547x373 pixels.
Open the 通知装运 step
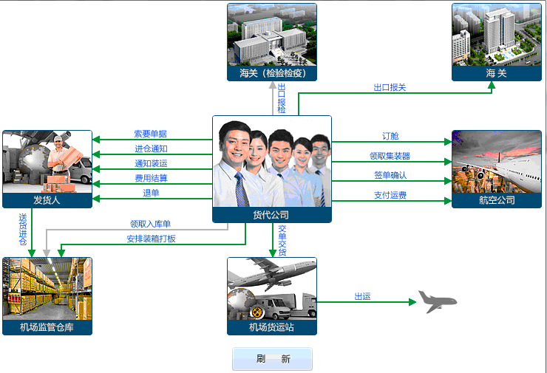coord(151,163)
